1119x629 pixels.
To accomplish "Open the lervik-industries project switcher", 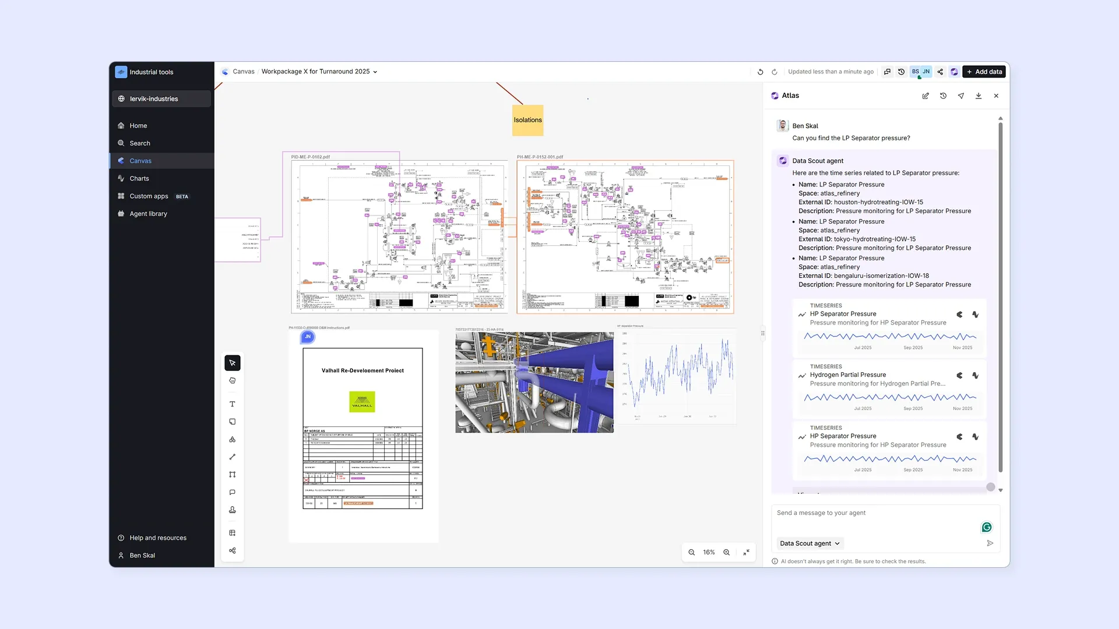I will [161, 98].
